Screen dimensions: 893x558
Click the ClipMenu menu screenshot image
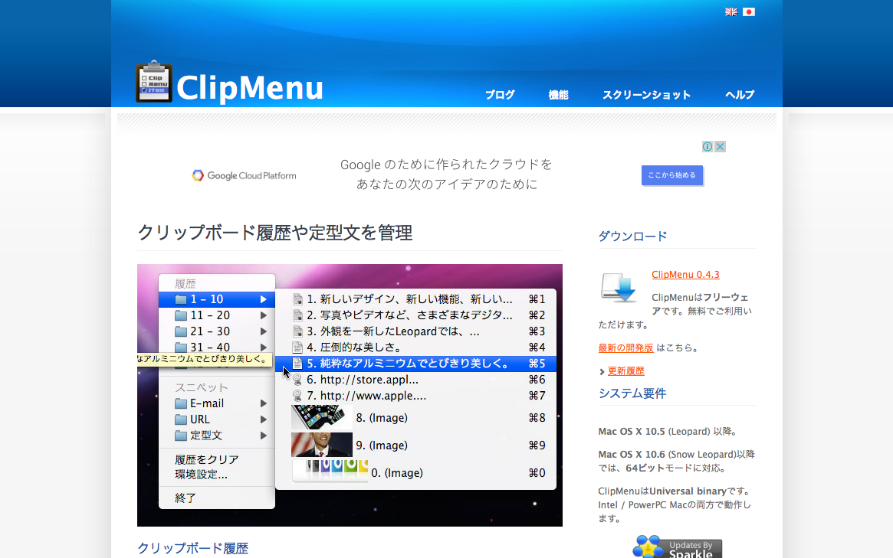click(x=350, y=395)
